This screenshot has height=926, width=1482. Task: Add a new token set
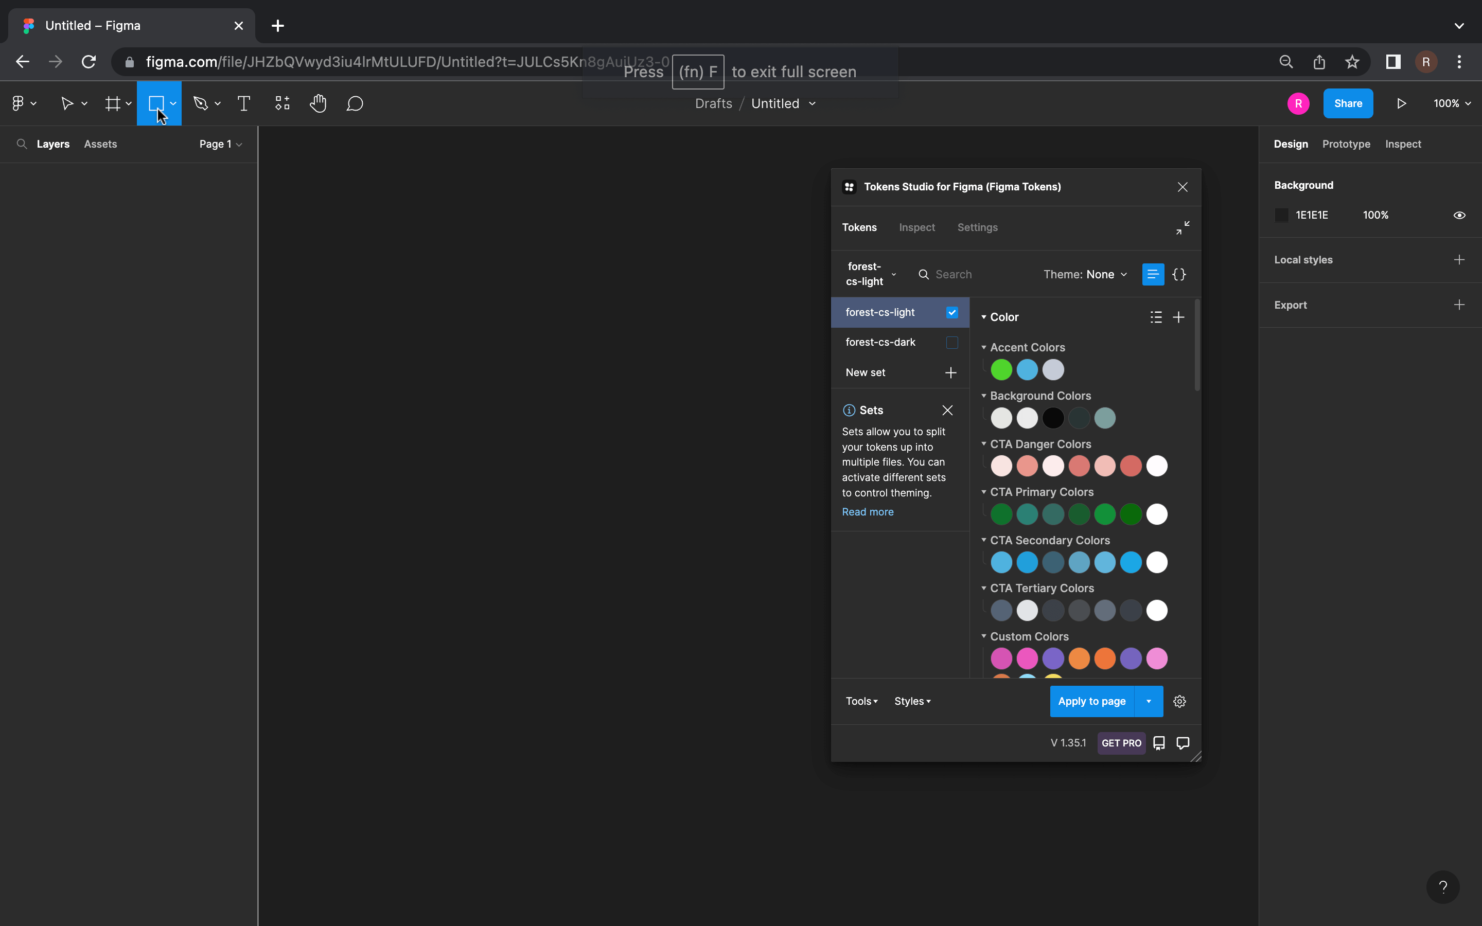[950, 372]
